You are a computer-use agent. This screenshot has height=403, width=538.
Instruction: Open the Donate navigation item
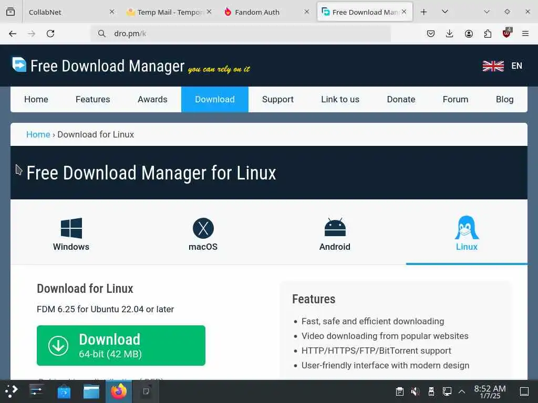coord(401,99)
